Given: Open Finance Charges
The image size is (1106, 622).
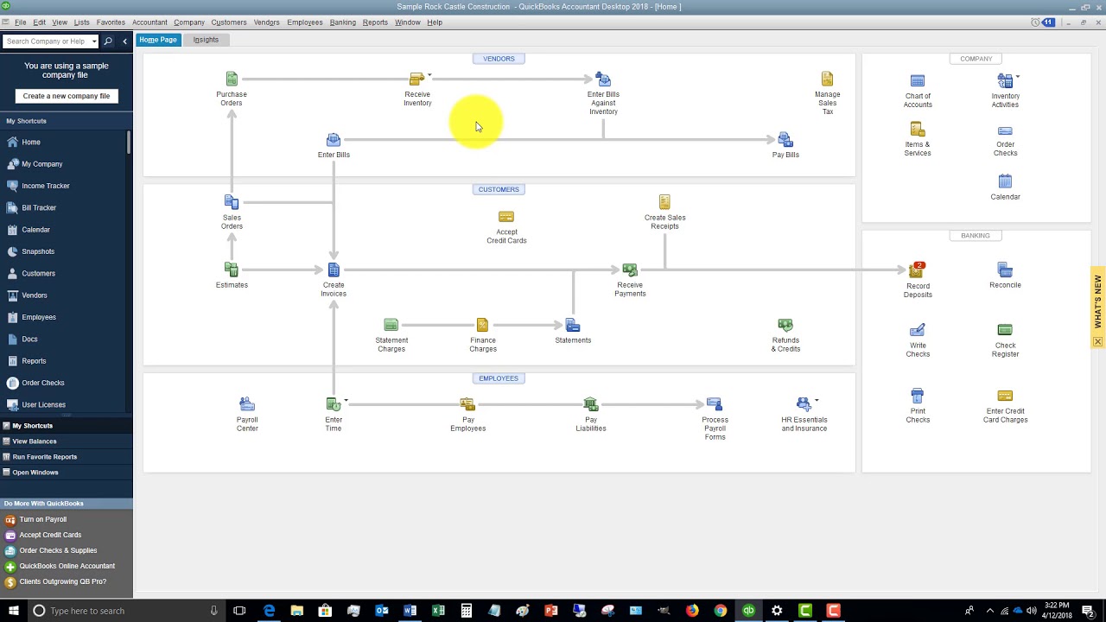Looking at the screenshot, I should pyautogui.click(x=482, y=325).
